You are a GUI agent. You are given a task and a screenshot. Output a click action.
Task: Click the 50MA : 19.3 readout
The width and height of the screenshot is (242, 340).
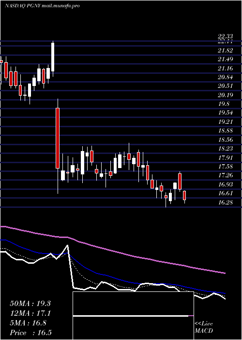click(30, 304)
